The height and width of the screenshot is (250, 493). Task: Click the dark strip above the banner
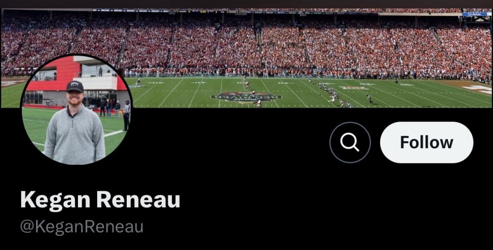pyautogui.click(x=246, y=4)
